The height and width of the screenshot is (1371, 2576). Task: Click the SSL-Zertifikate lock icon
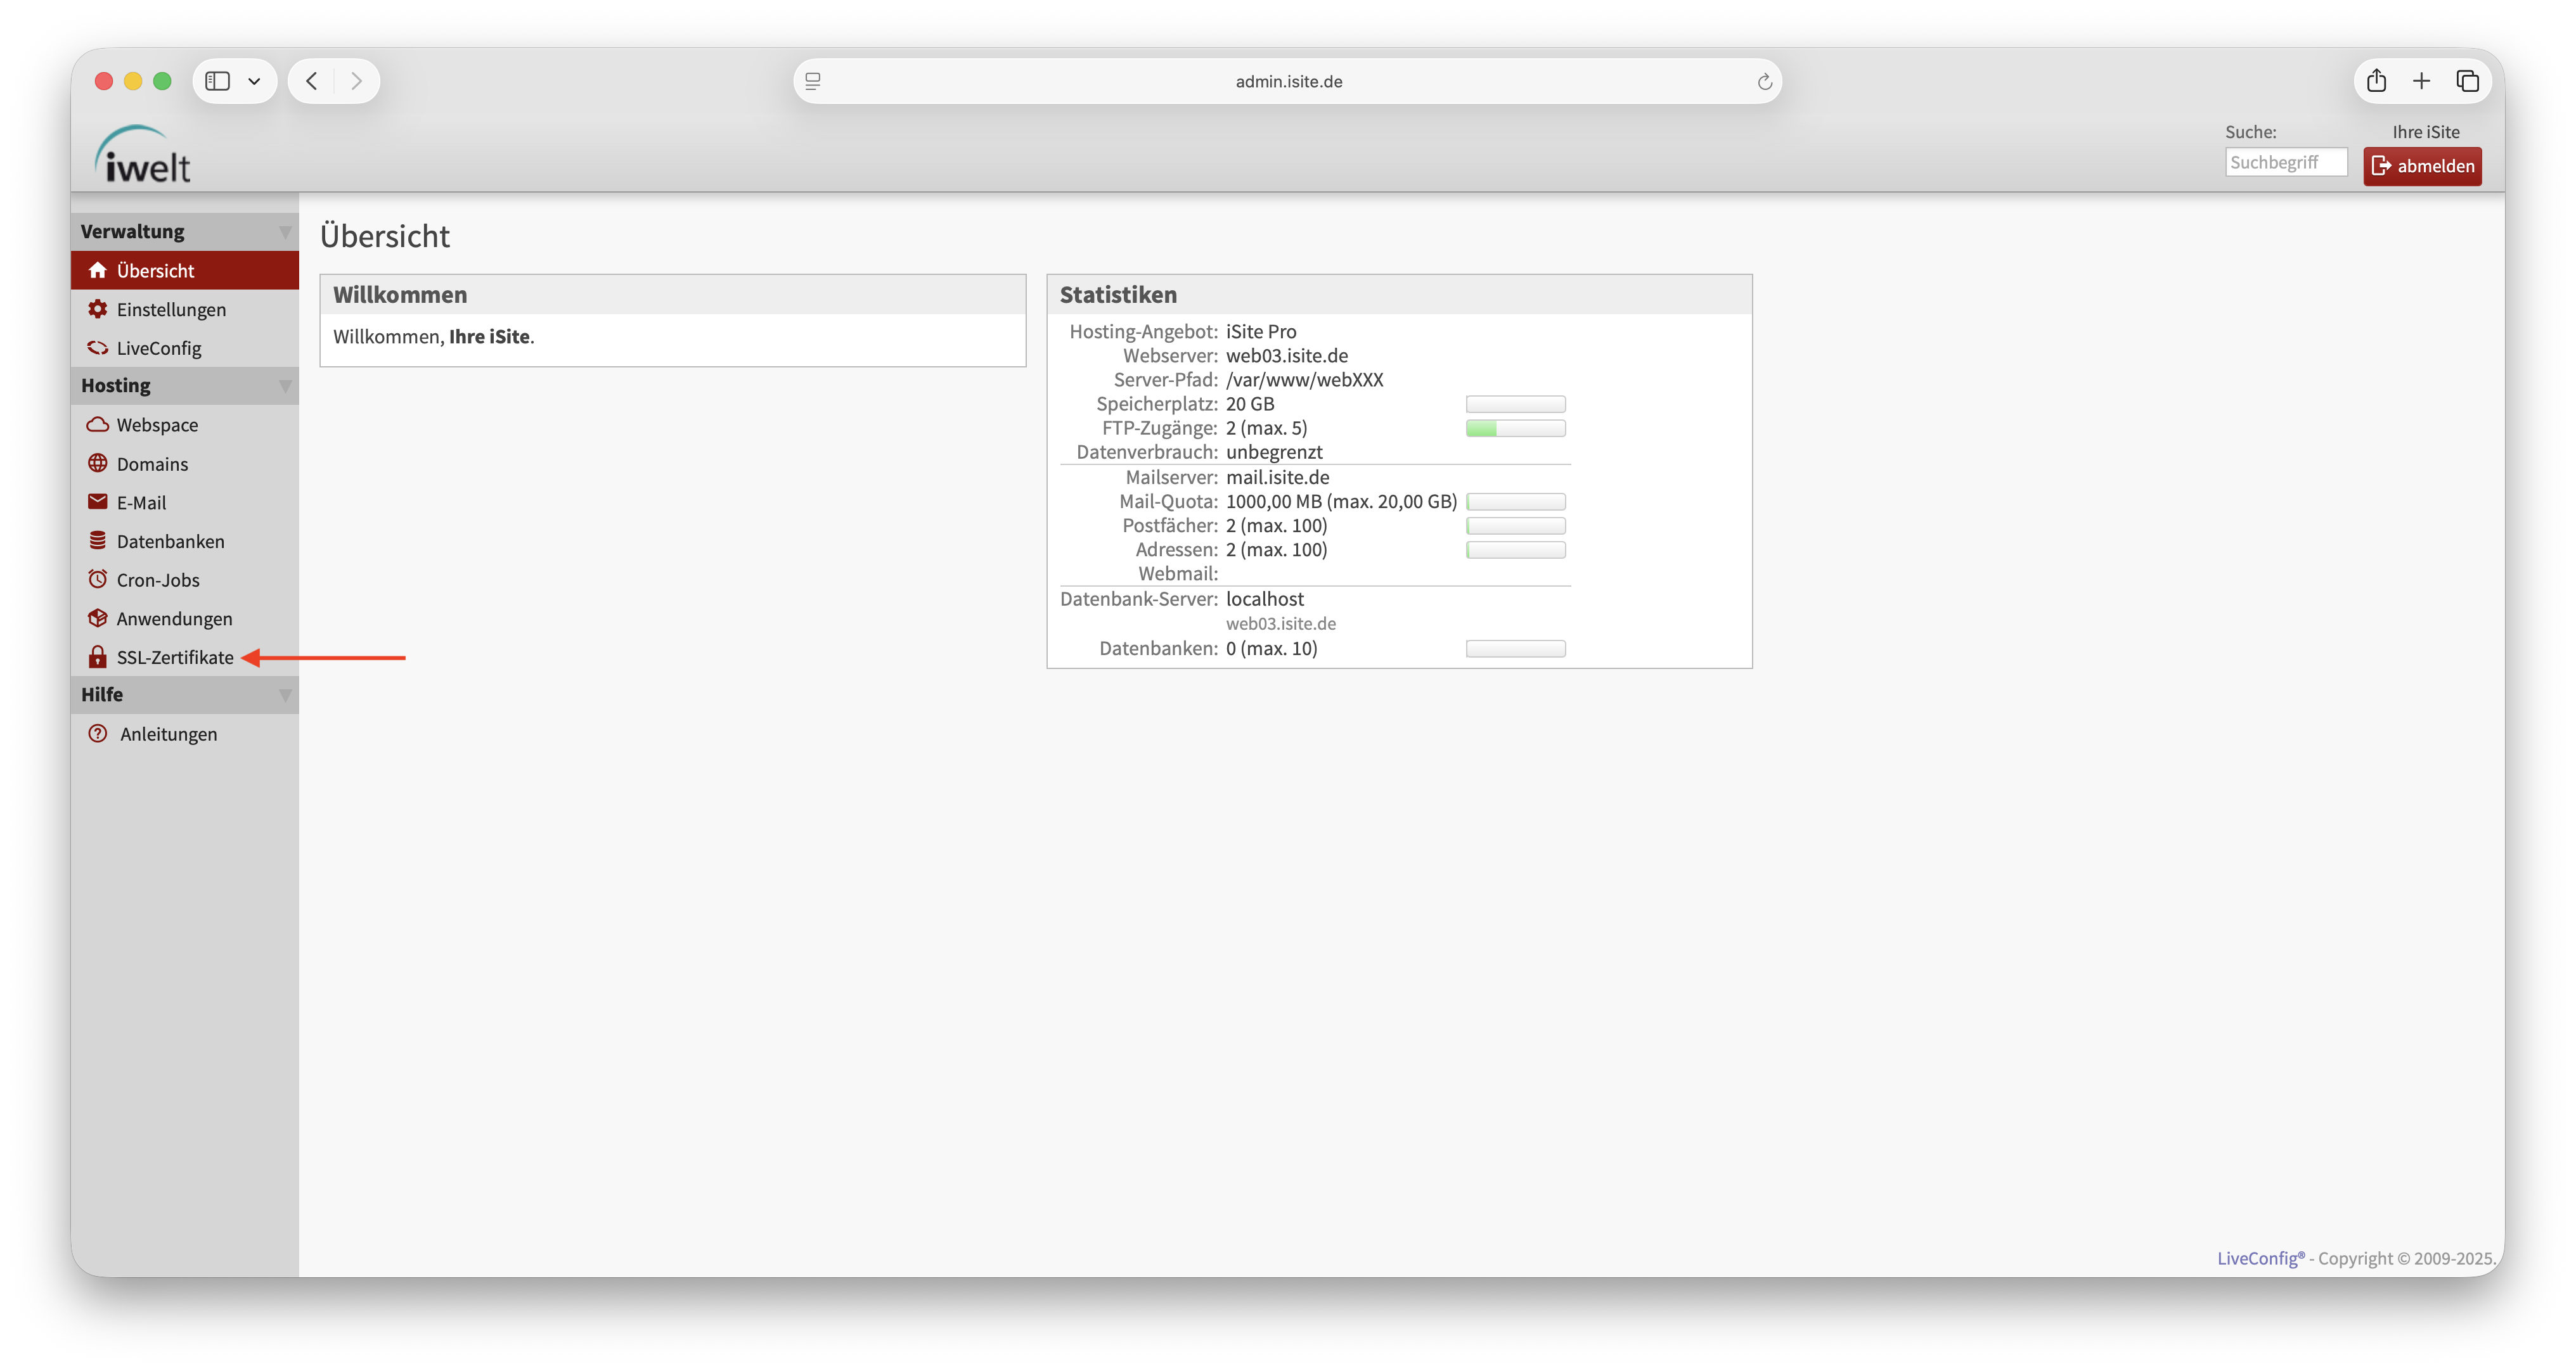pos(97,656)
